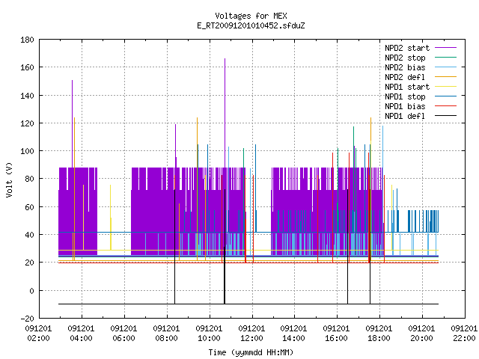The image size is (479, 359).
Task: Select the NPD2 stop legend entry
Action: 405,58
